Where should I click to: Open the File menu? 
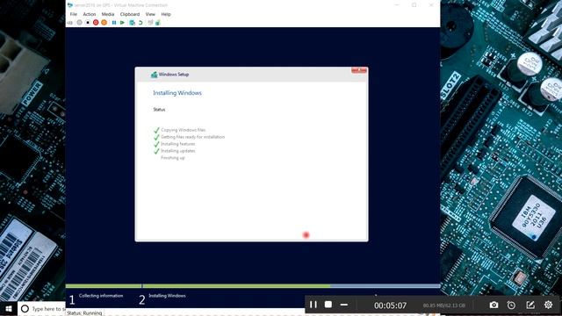[74, 14]
